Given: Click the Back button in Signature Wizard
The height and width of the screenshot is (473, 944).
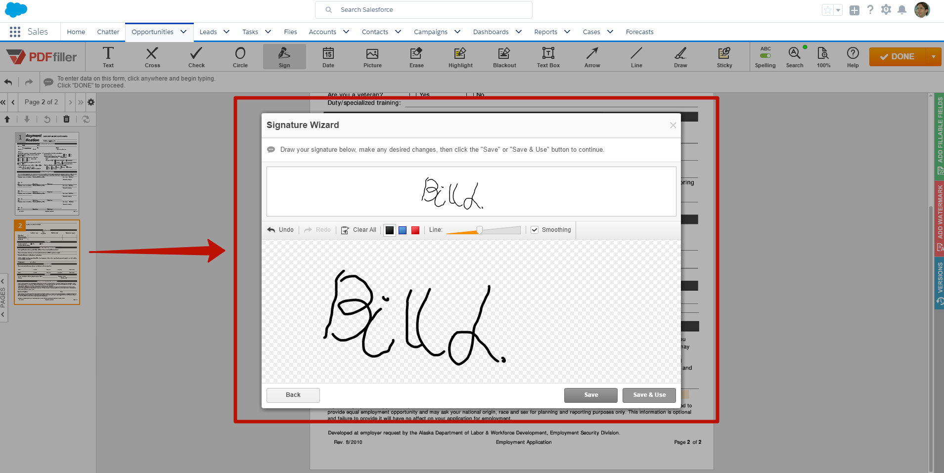Looking at the screenshot, I should 293,395.
